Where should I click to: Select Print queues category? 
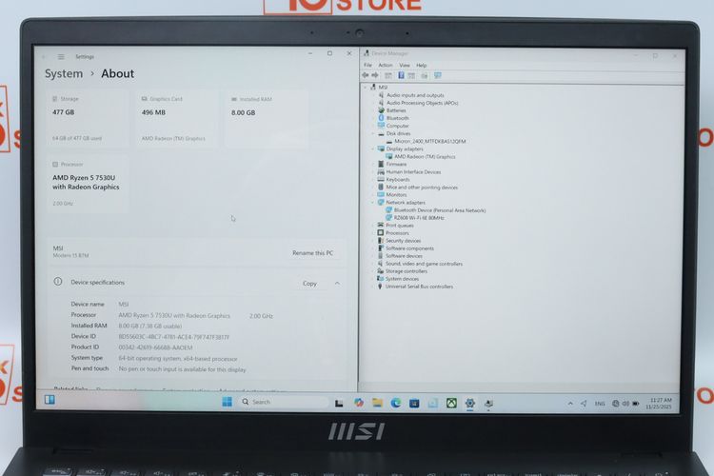(399, 226)
